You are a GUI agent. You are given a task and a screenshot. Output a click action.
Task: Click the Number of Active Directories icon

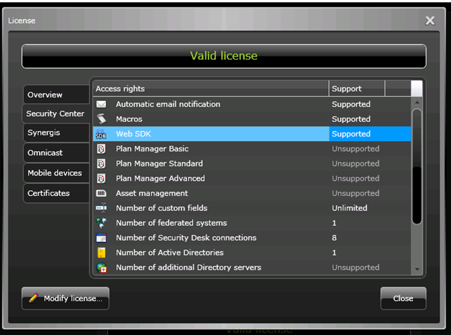pyautogui.click(x=101, y=253)
